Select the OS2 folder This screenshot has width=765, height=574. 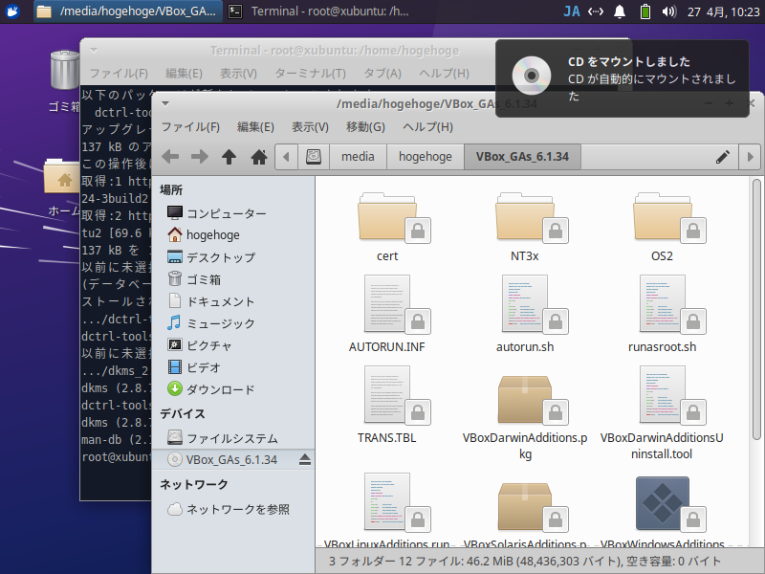(662, 227)
